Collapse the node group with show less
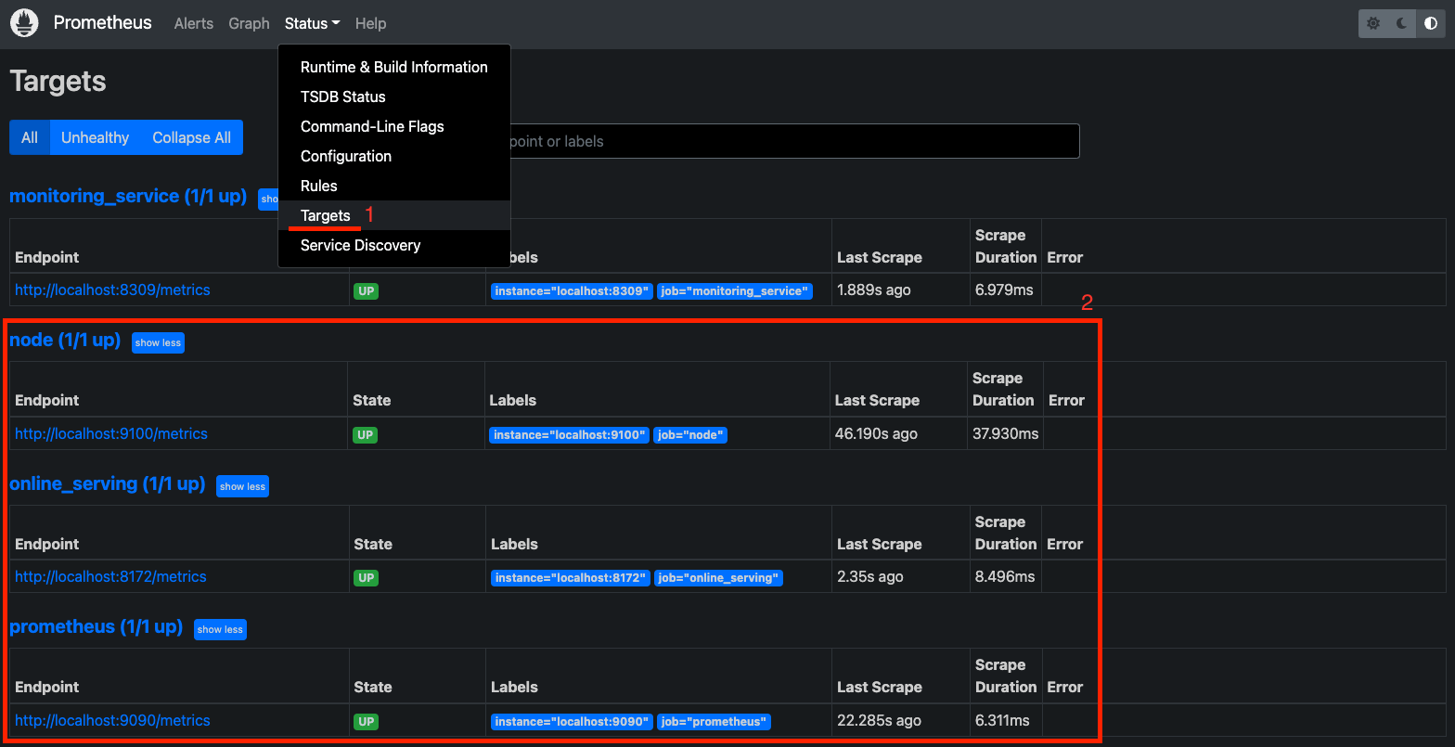The image size is (1455, 747). point(158,342)
